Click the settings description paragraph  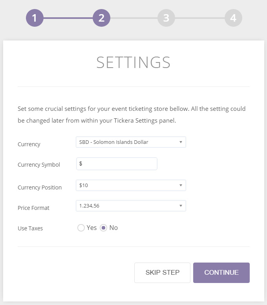click(x=132, y=114)
